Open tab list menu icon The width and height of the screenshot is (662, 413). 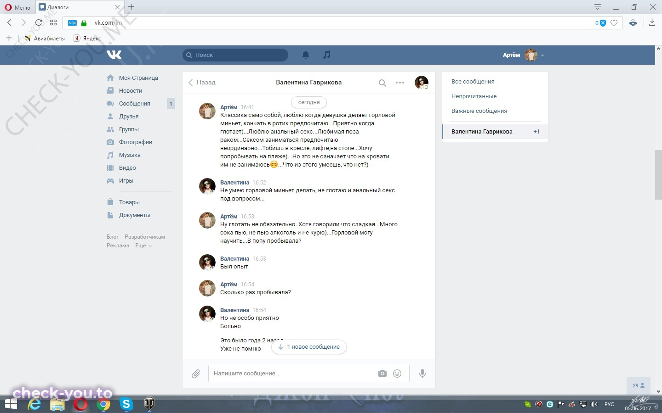coord(598,7)
